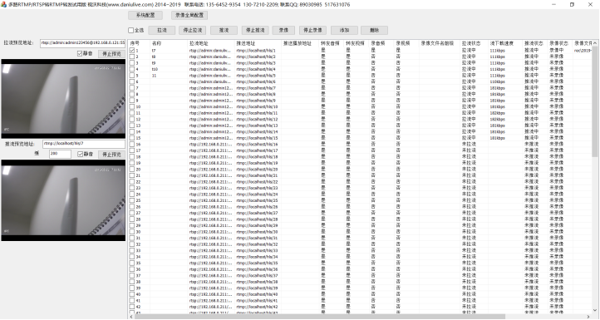Check the checkbox for row 7
Image resolution: width=600 pixels, height=320 pixels.
tap(132, 88)
